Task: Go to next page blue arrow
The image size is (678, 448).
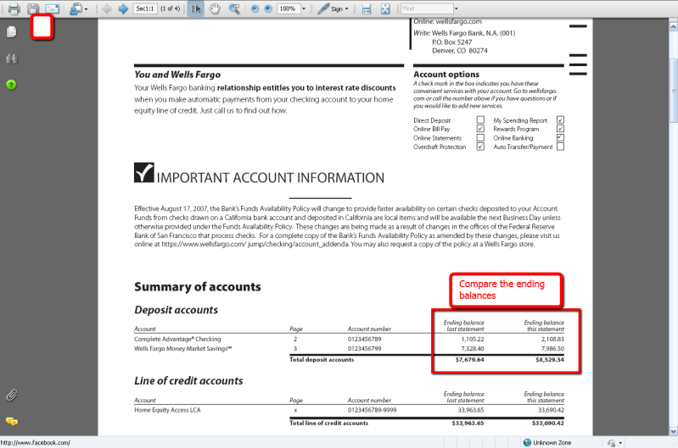Action: pos(123,8)
